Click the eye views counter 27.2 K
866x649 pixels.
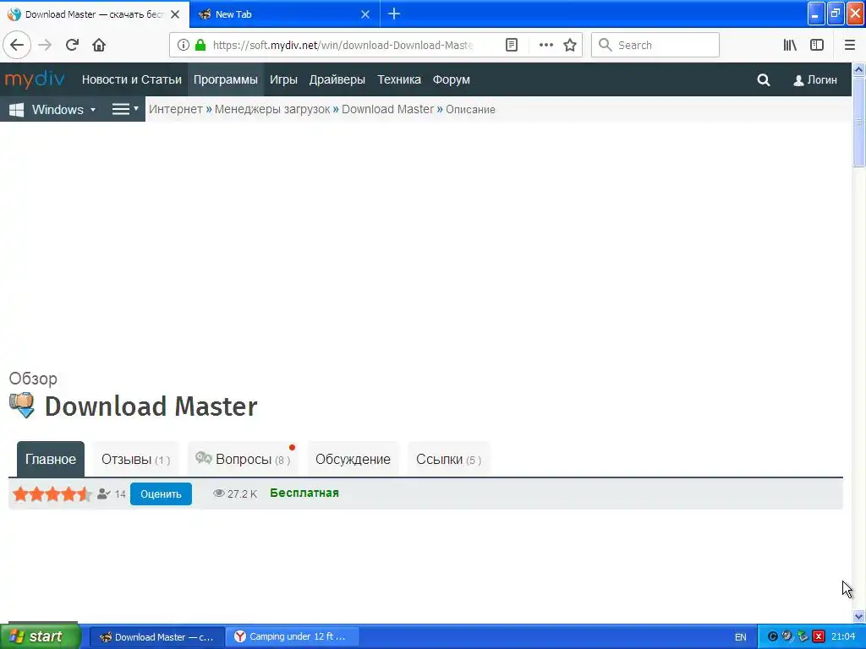(x=235, y=494)
